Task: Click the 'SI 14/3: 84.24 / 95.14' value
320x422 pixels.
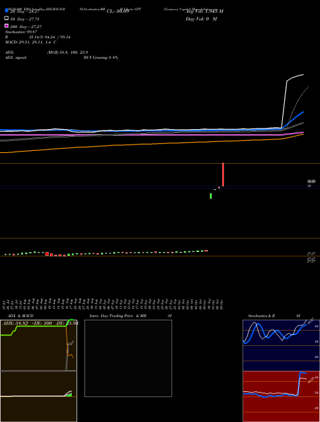Action: (x=50, y=37)
